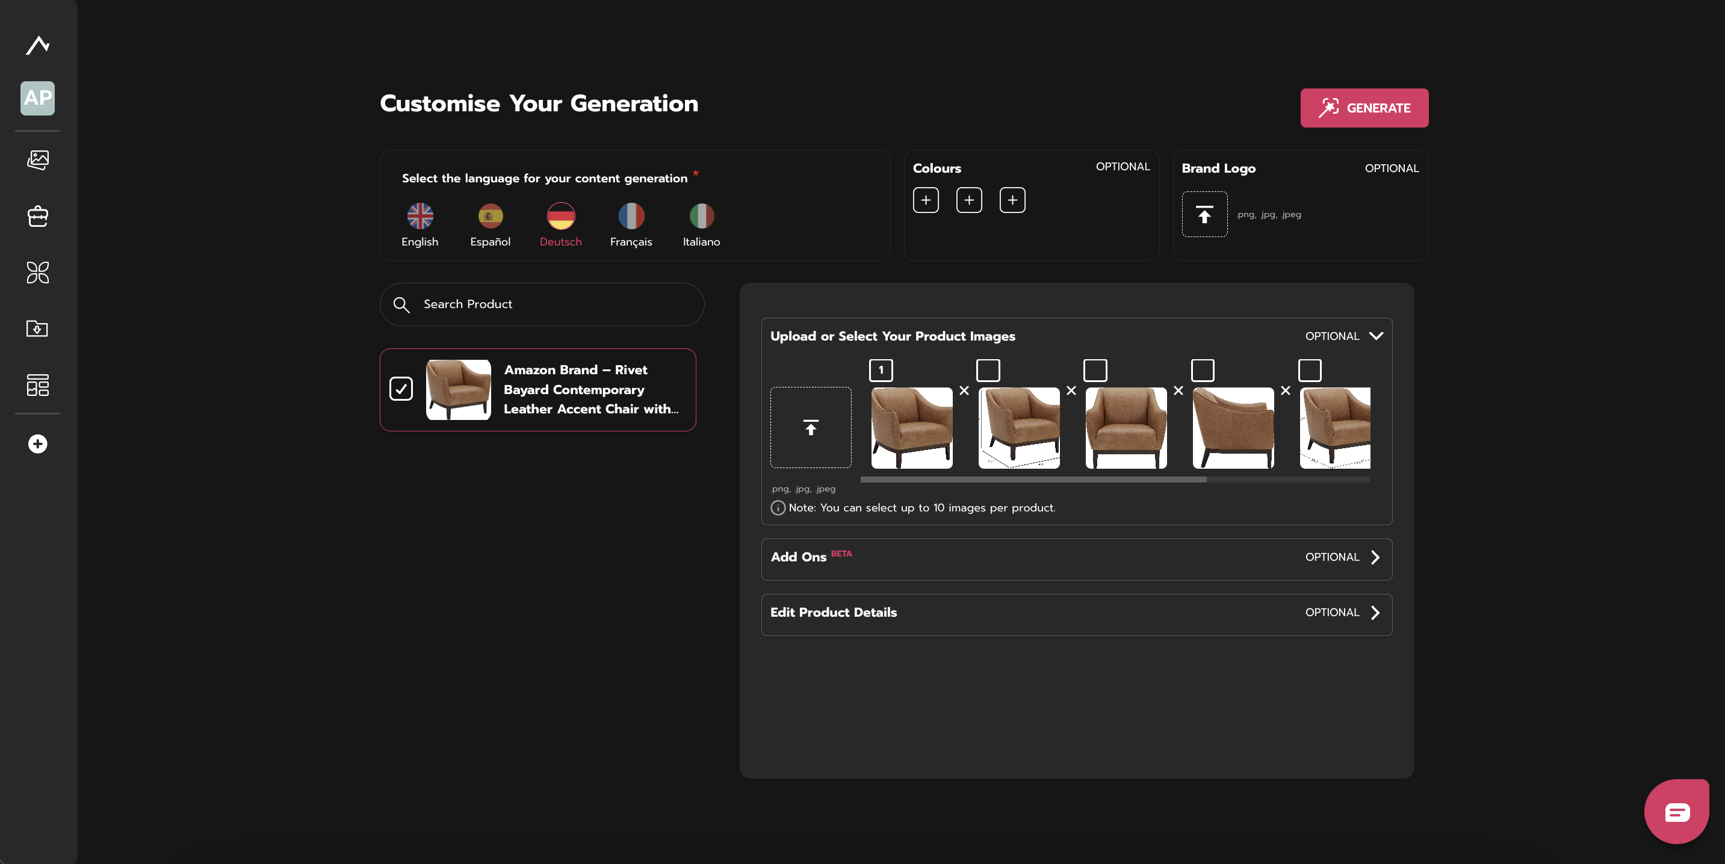Click the GENERATE button
The image size is (1725, 864).
pyautogui.click(x=1364, y=108)
